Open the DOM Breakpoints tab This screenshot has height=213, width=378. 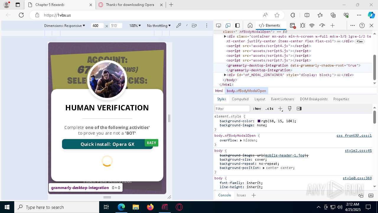click(314, 99)
